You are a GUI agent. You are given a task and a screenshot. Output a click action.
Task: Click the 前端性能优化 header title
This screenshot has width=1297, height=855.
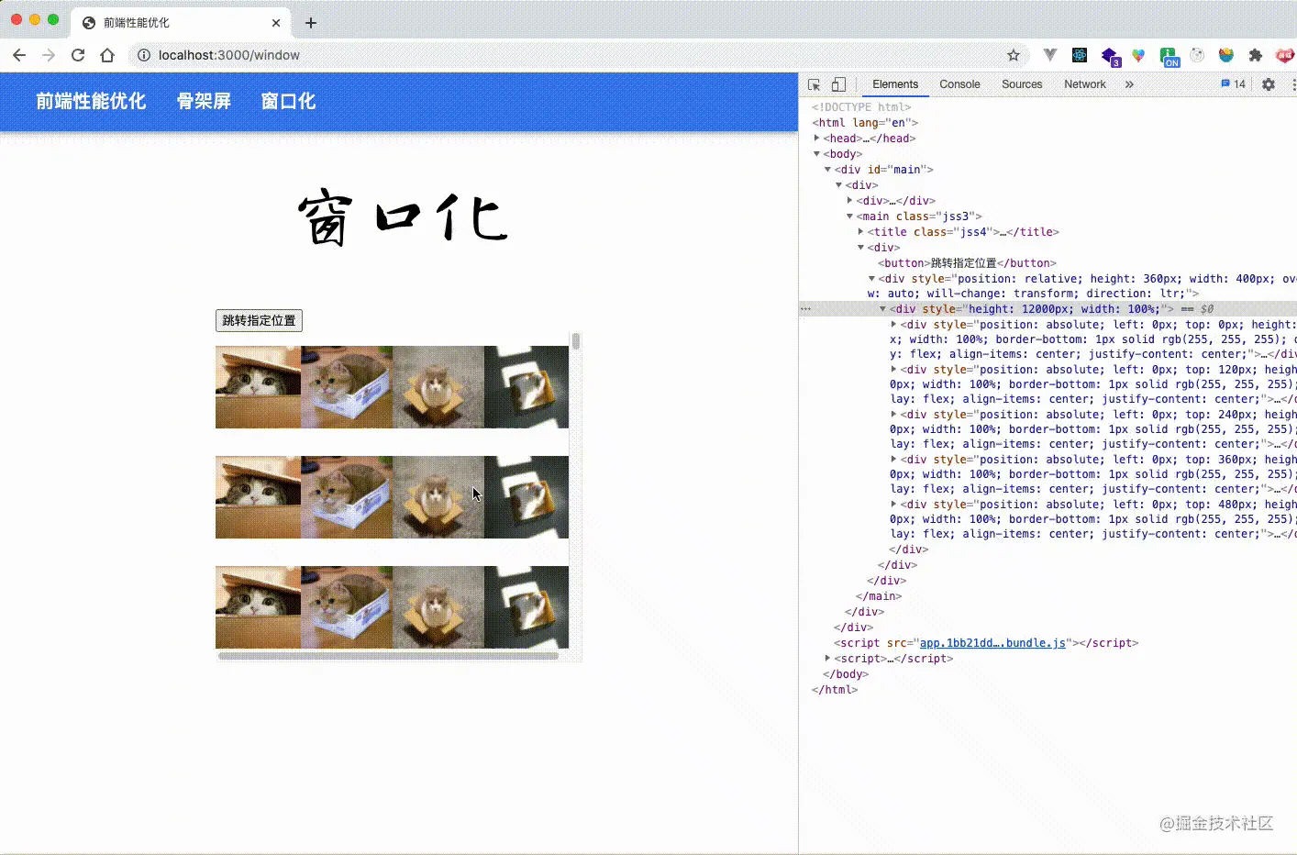pyautogui.click(x=91, y=101)
